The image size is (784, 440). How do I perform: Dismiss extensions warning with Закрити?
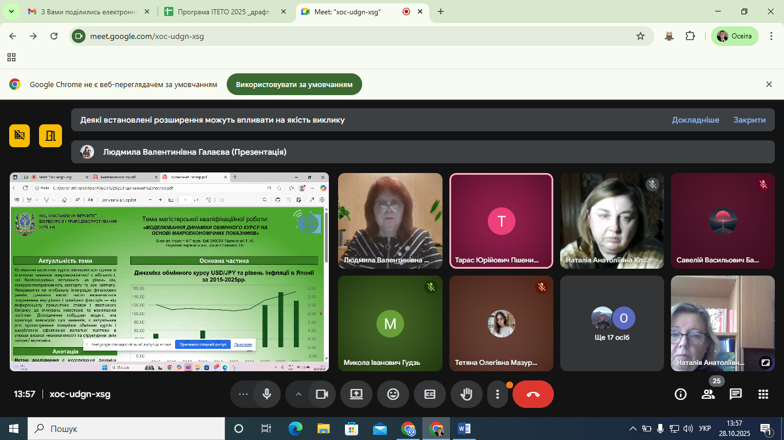(x=750, y=120)
